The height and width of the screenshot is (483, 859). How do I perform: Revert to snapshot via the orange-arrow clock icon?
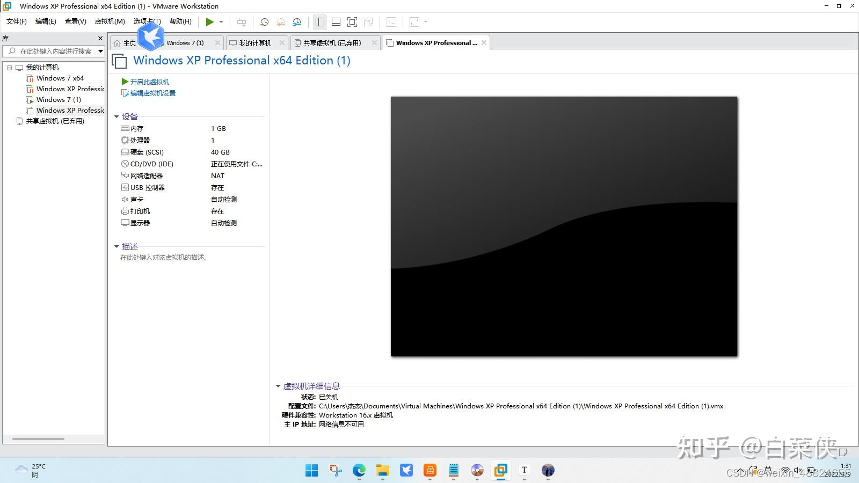[x=280, y=22]
